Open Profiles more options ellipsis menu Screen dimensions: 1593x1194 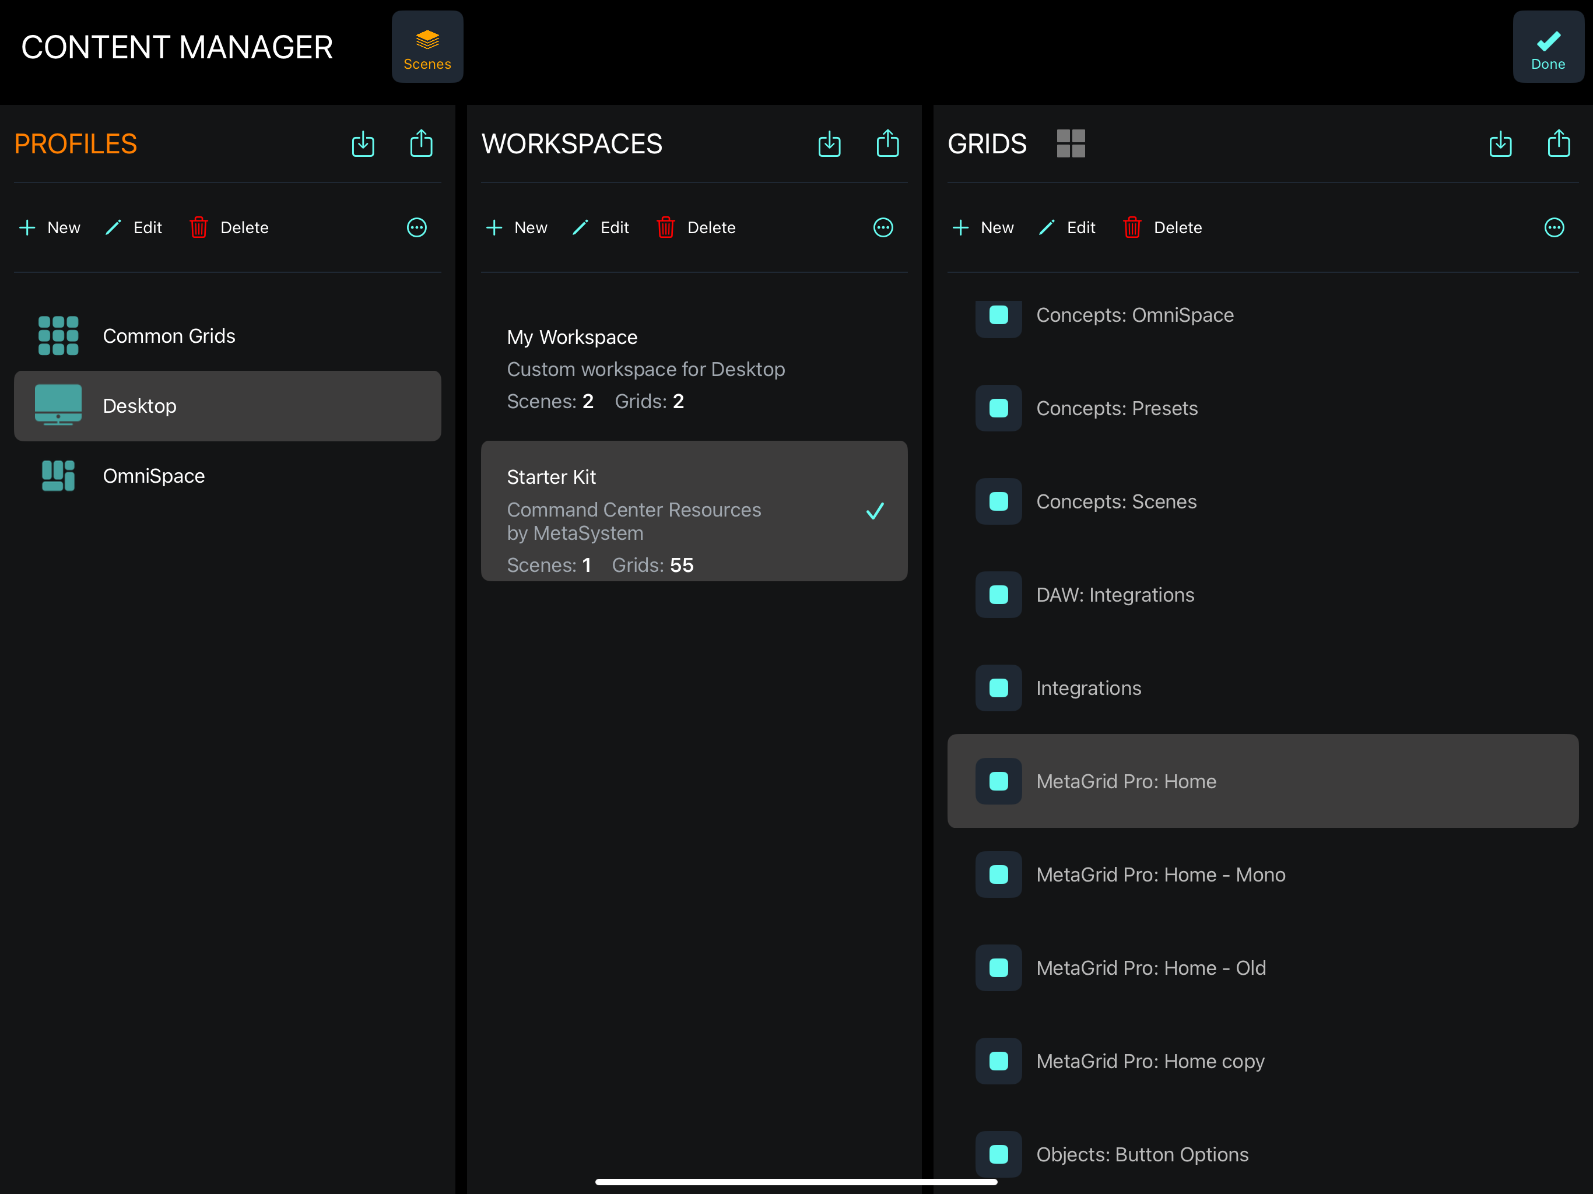point(417,227)
